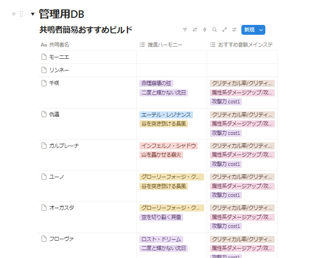This screenshot has height=258, width=309.
Task: Click the sort arrows icon
Action: 195,30
